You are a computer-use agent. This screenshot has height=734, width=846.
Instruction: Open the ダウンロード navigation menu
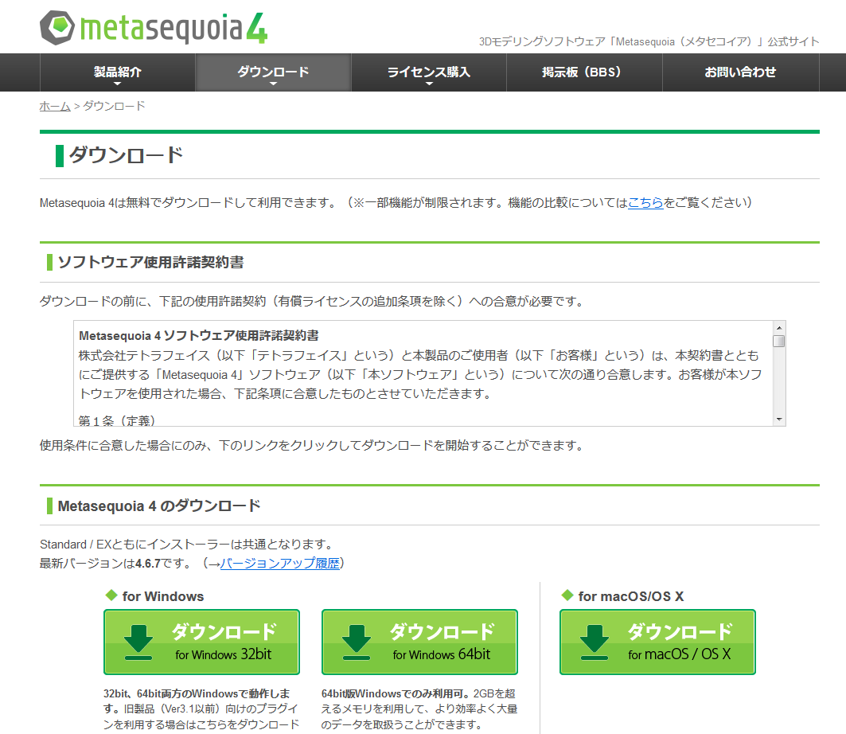click(x=273, y=72)
